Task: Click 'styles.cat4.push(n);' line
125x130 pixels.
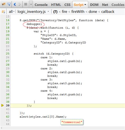Action: (x=65, y=94)
